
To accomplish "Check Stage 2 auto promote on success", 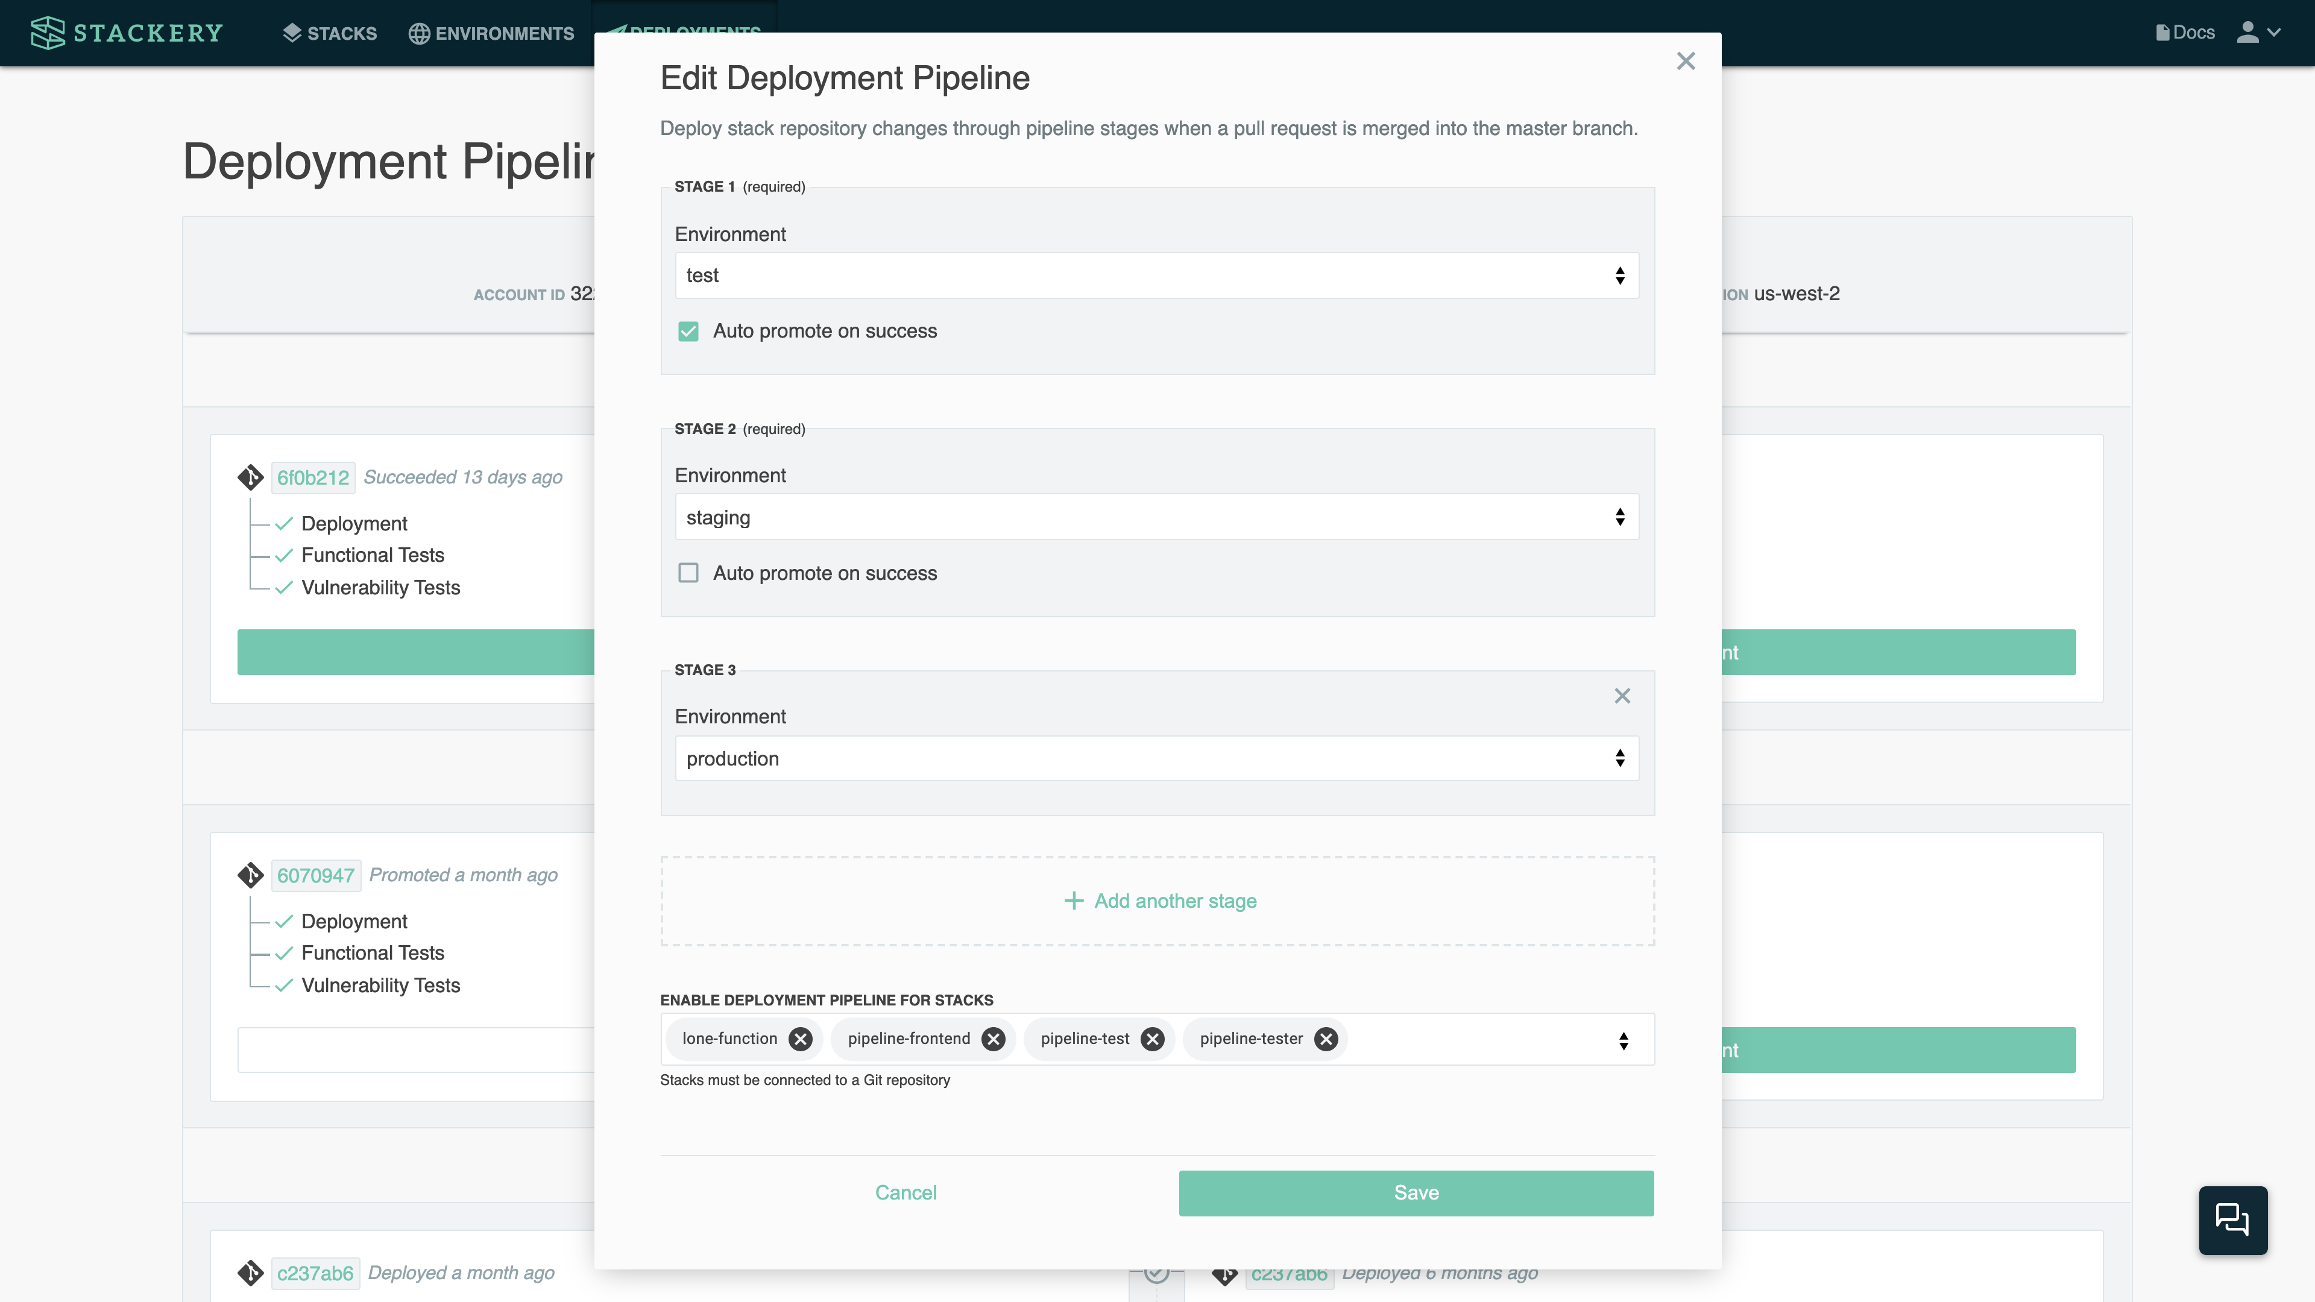I will 688,573.
